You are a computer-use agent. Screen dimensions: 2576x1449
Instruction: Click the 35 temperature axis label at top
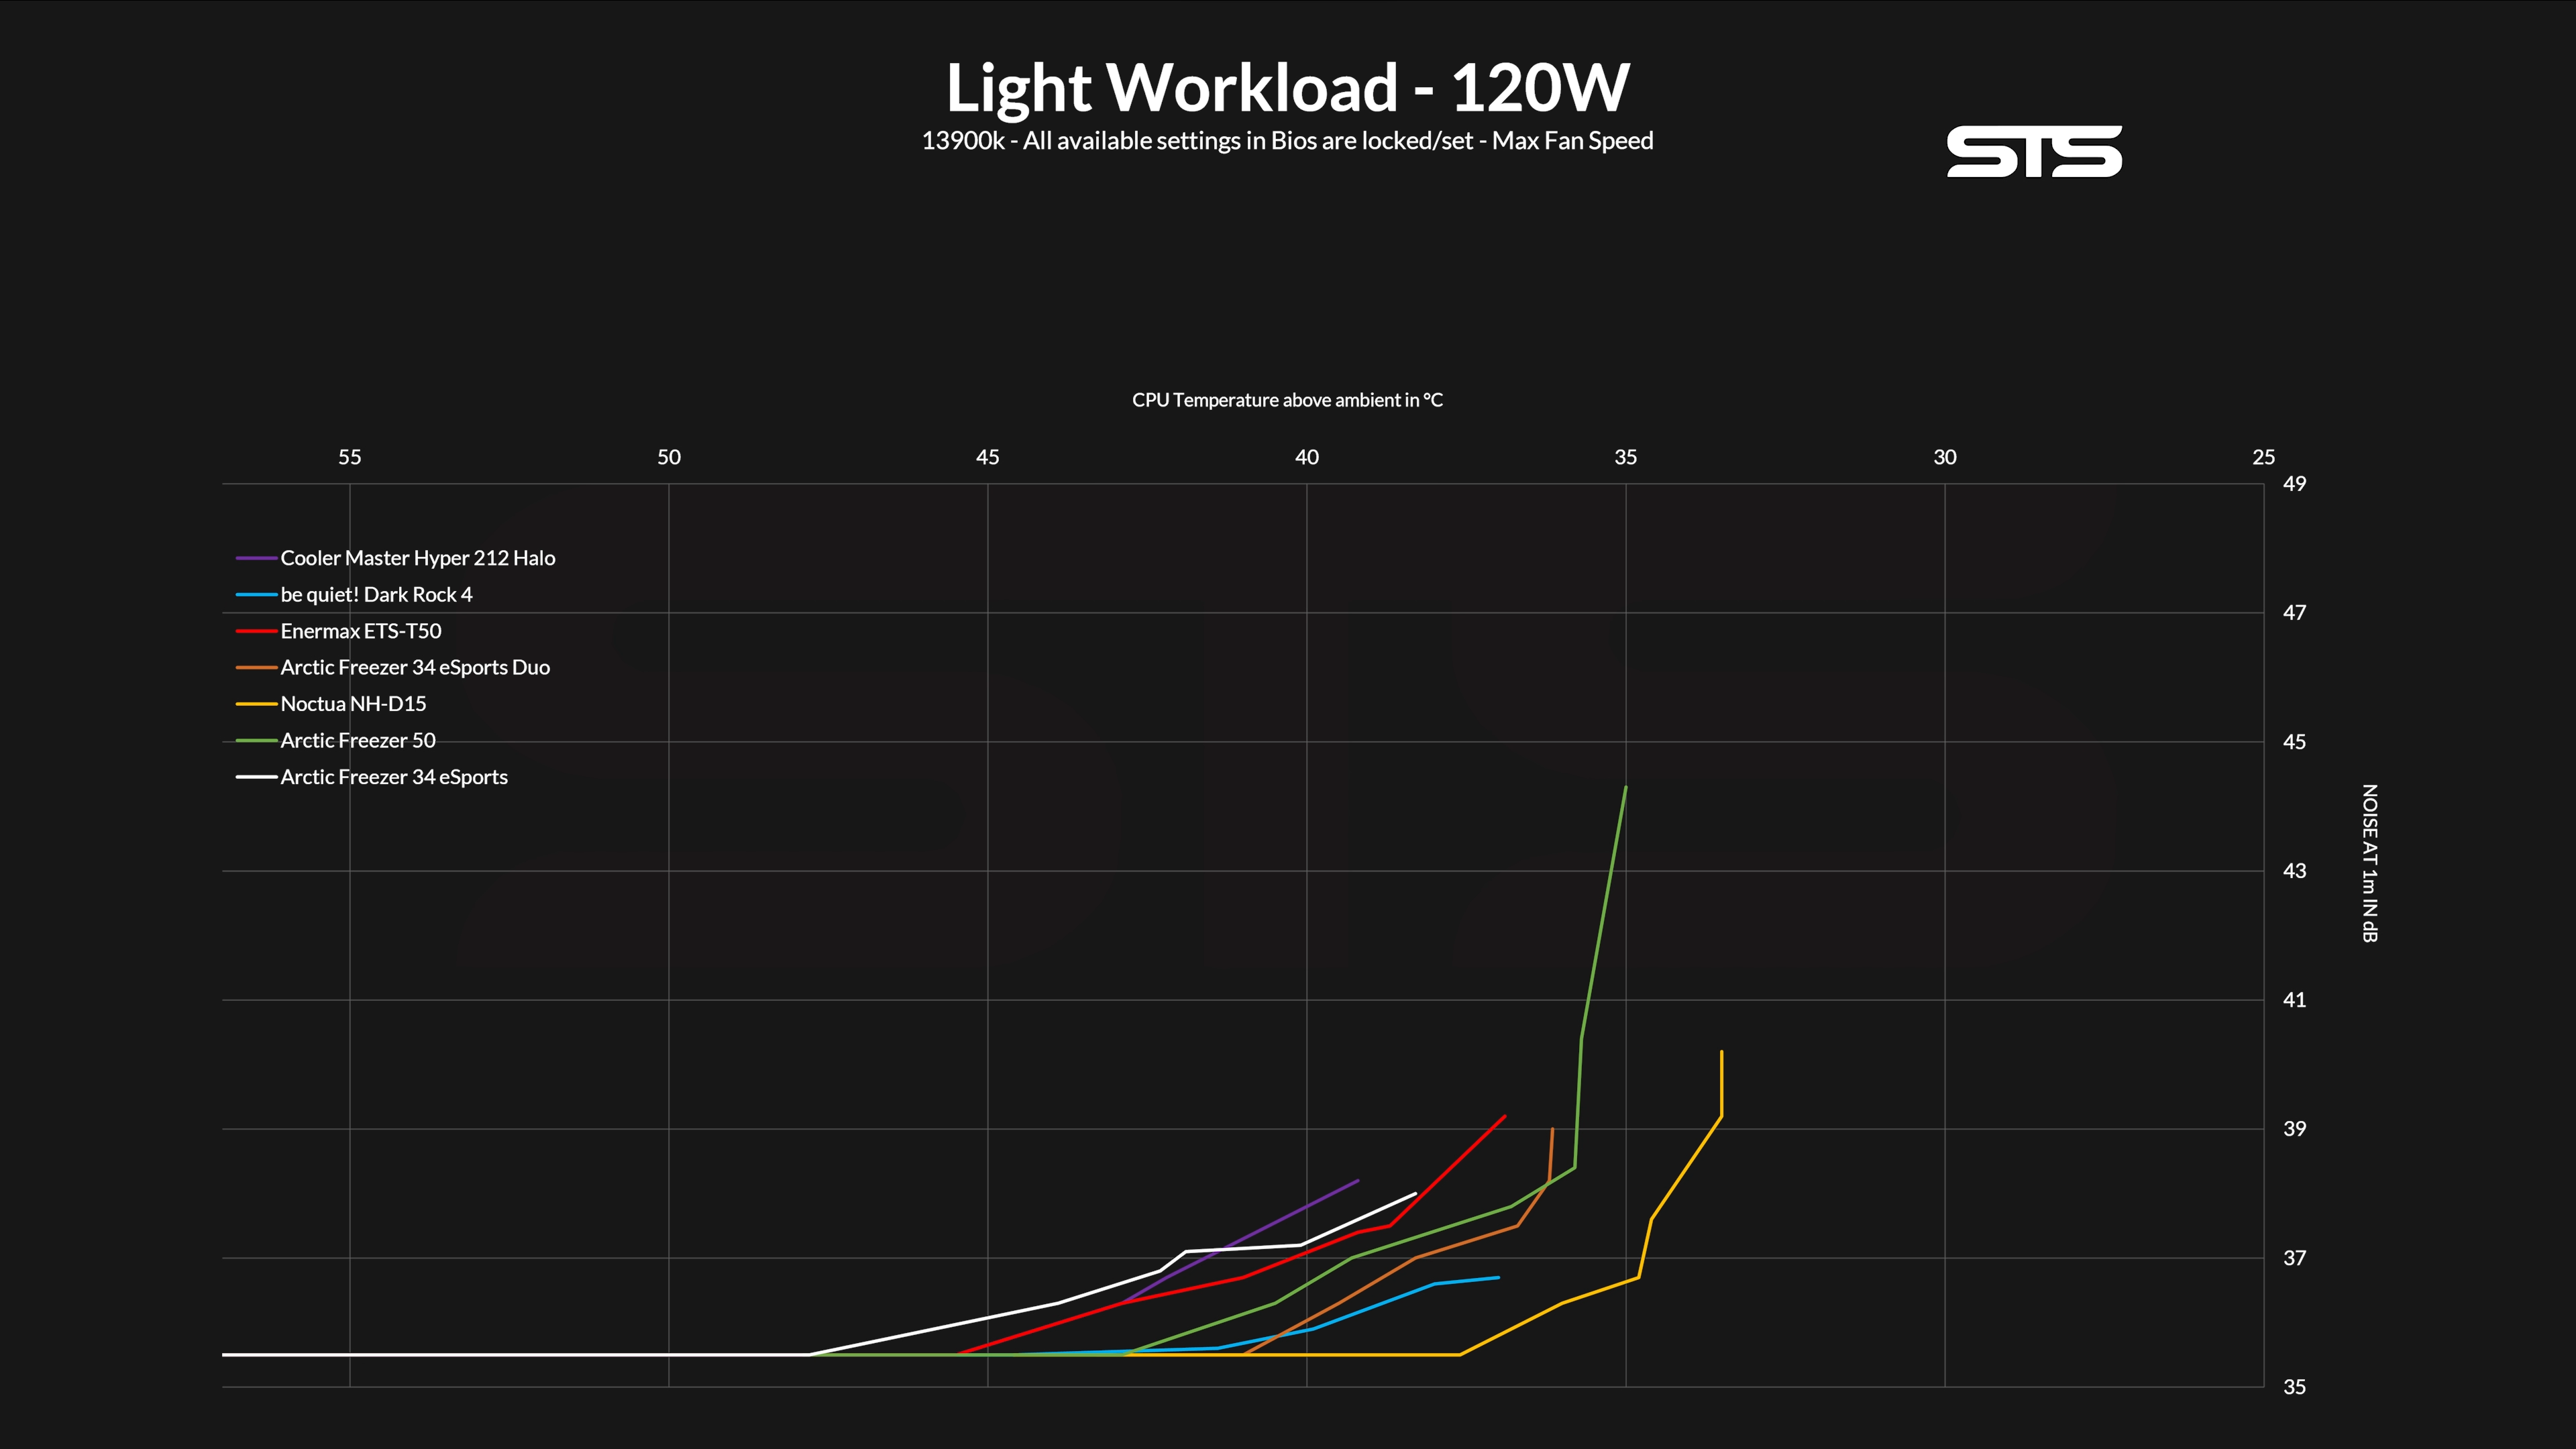coord(1625,457)
